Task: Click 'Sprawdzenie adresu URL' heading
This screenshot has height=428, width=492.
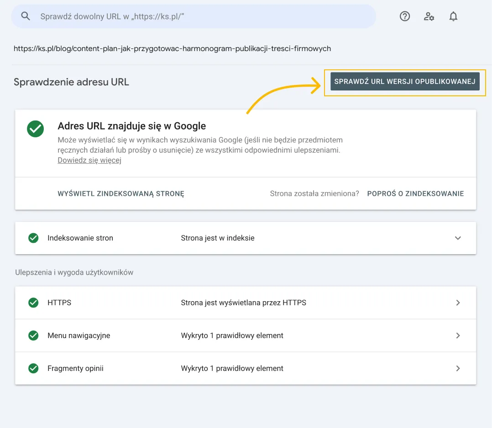Action: [71, 82]
